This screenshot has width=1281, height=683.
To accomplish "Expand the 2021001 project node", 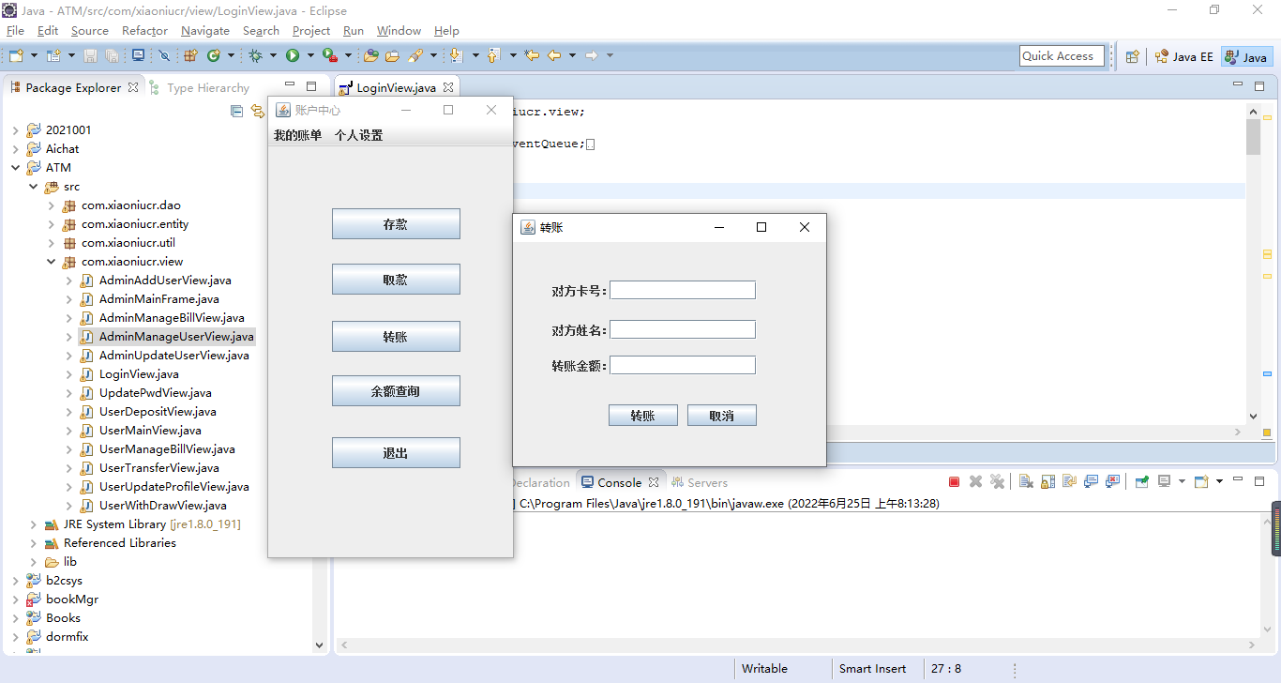I will point(15,130).
